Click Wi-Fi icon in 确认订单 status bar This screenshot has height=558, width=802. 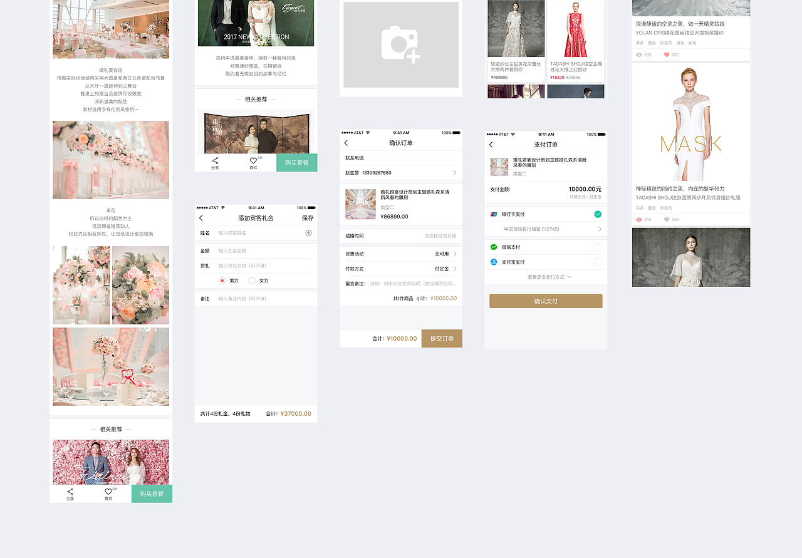tap(368, 133)
